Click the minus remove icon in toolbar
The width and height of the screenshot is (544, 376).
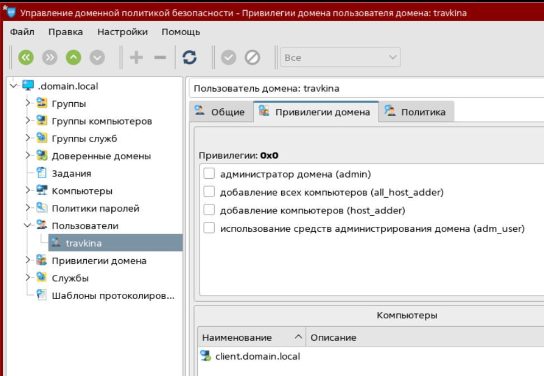coord(160,58)
